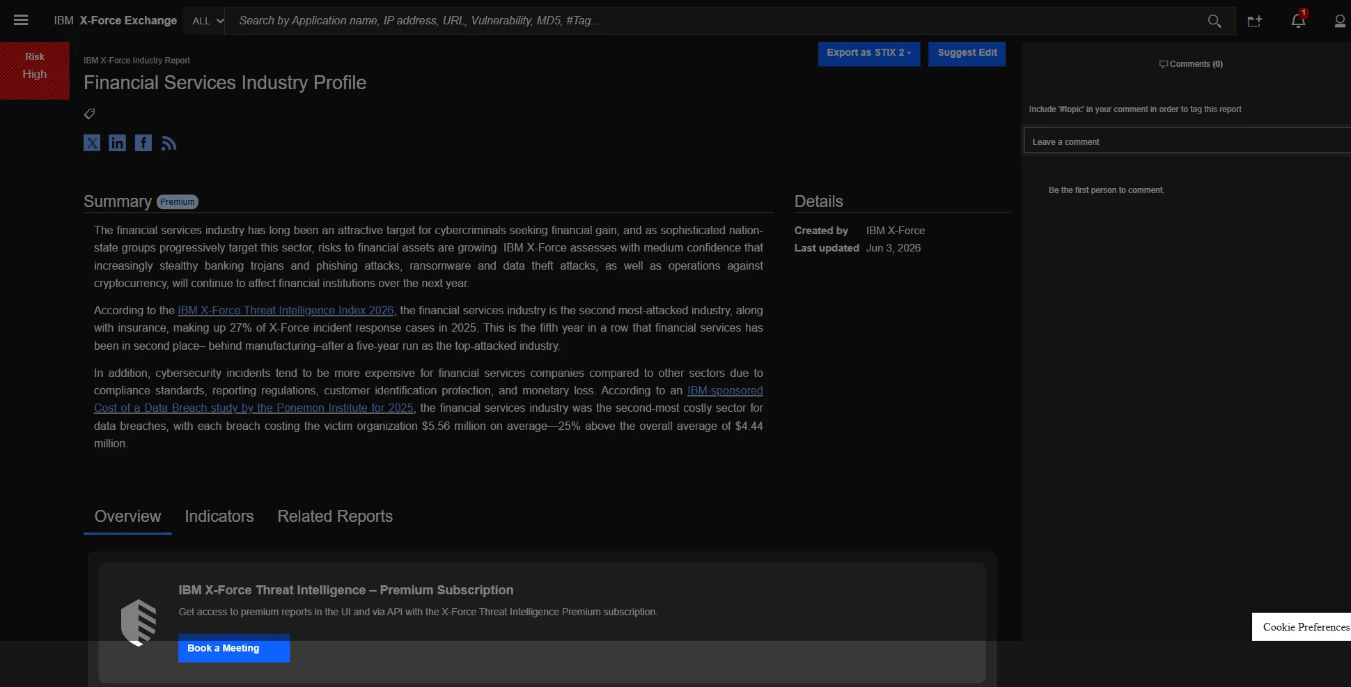Switch to the Indicators tab

tap(219, 516)
